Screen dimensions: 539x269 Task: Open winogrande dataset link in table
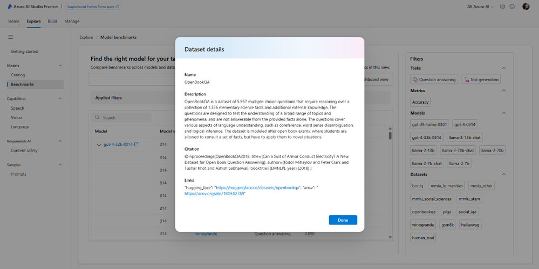tap(206, 234)
